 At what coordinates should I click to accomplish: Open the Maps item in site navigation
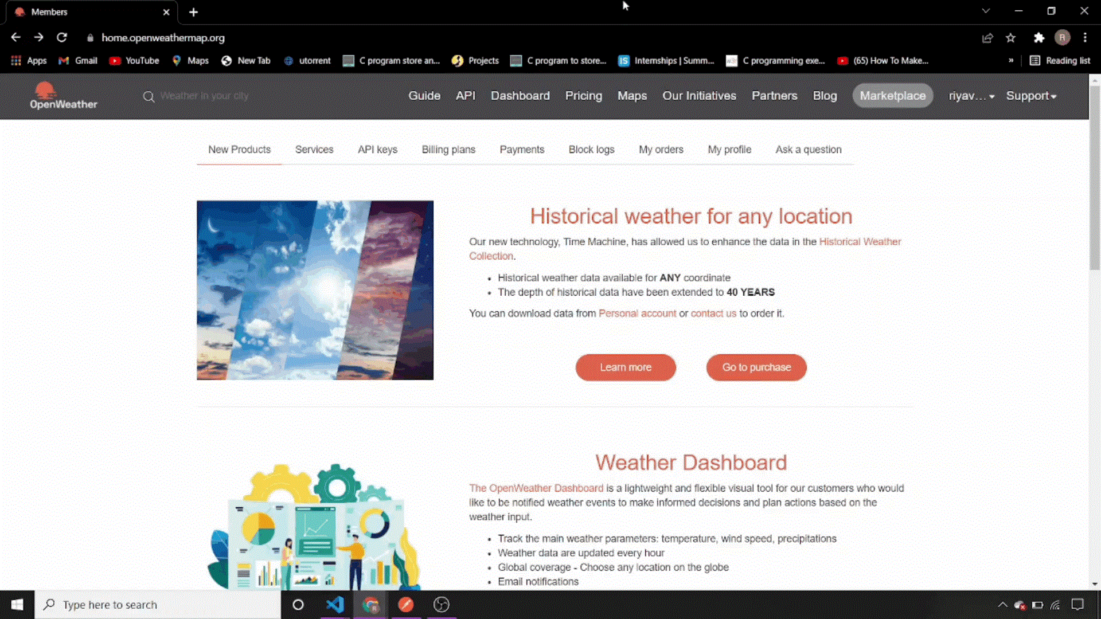tap(632, 96)
